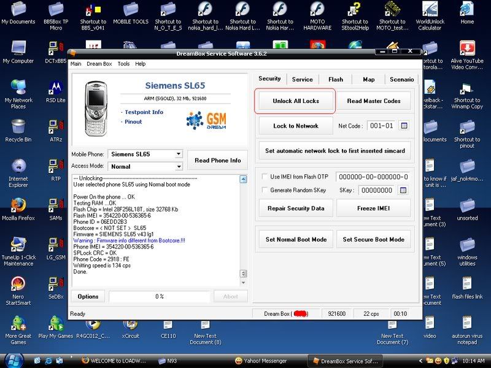Open the Tools menu

click(123, 64)
